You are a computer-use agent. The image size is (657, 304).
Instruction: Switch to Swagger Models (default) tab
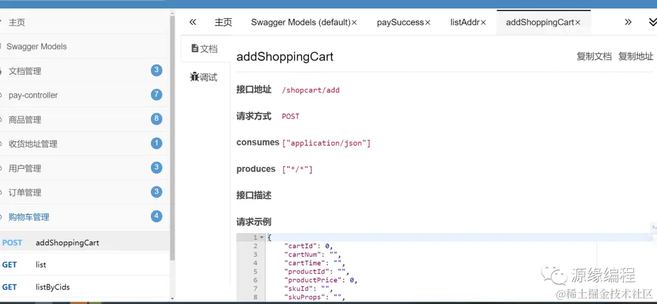coord(301,22)
